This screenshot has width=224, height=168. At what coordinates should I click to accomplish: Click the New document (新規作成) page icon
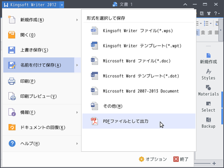12,20
